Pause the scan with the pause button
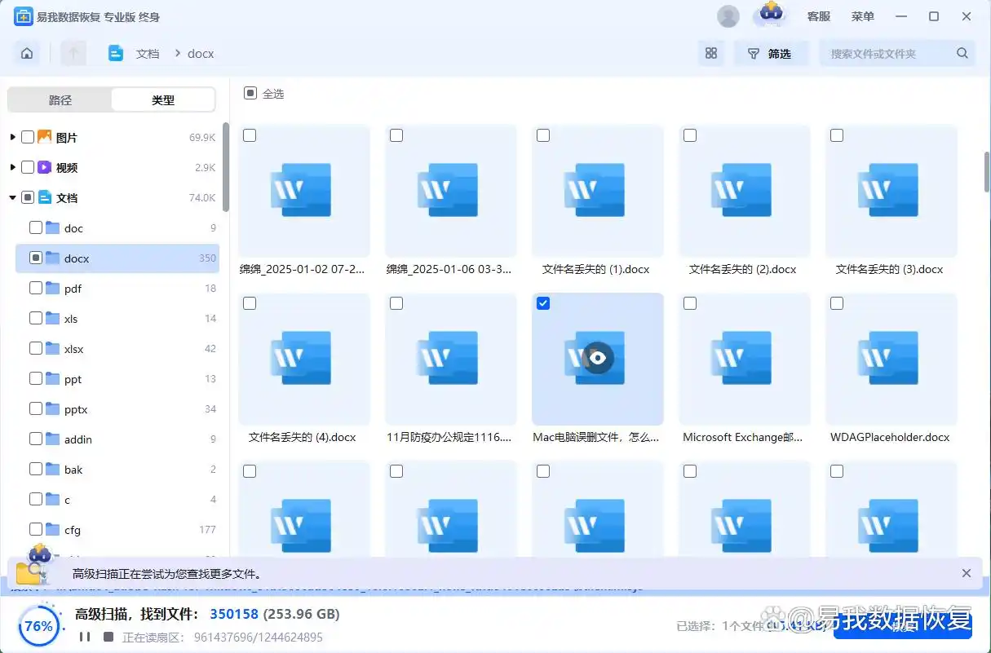991x653 pixels. pyautogui.click(x=85, y=638)
